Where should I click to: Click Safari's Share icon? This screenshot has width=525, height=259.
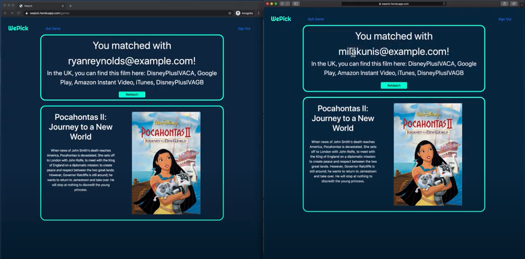click(x=504, y=4)
